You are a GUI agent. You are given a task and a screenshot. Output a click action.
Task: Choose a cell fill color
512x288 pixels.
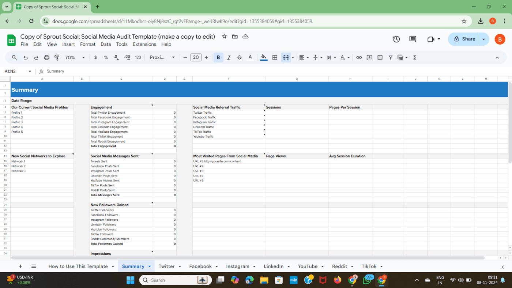click(x=264, y=57)
